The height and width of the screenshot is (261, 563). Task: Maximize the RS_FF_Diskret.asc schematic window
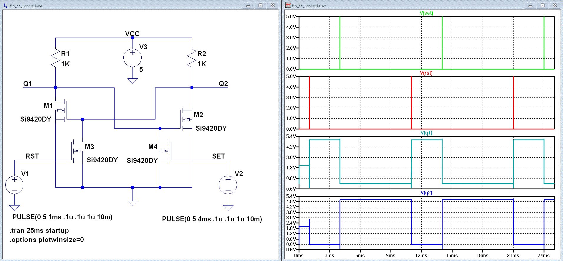261,5
